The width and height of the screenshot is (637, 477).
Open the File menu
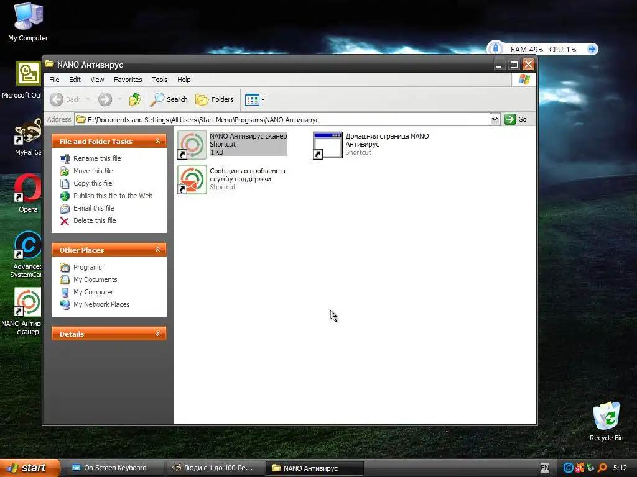54,79
